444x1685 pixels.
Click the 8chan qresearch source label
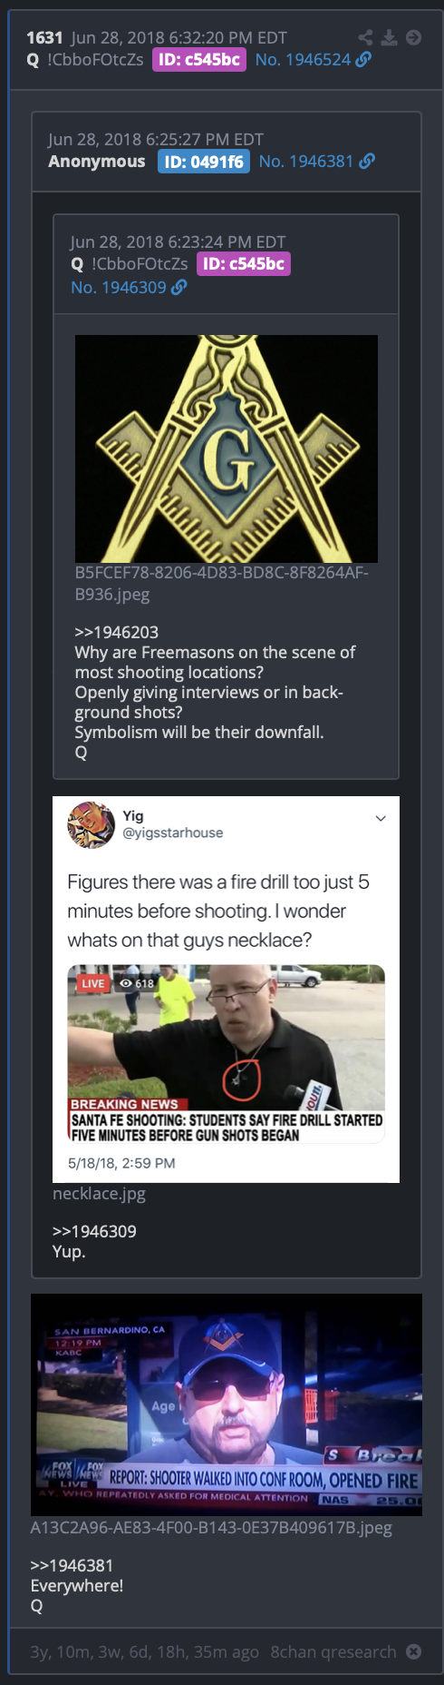tap(333, 1651)
